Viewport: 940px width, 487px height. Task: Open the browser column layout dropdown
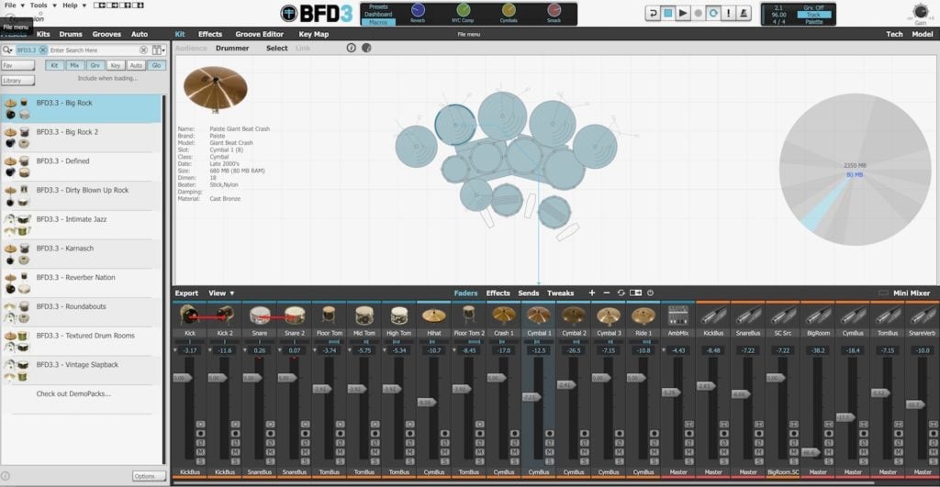point(158,50)
